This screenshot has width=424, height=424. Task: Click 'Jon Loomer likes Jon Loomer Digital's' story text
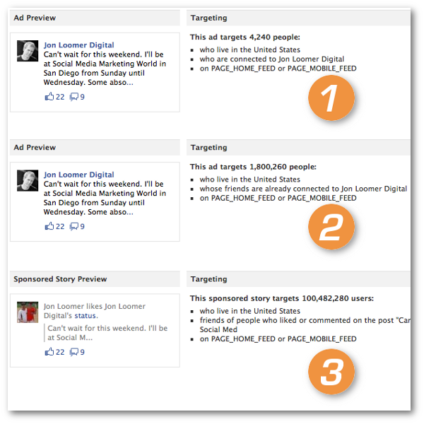[95, 311]
